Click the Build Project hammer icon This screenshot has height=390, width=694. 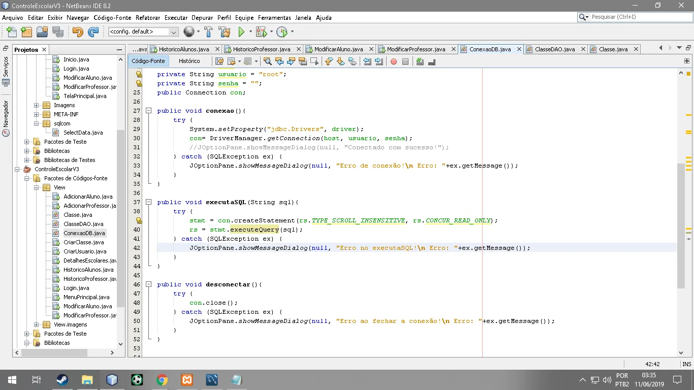pos(208,32)
